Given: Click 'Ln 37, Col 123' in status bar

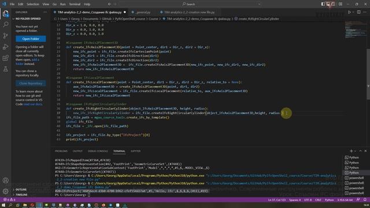Looking at the screenshot, I should 276,200.
